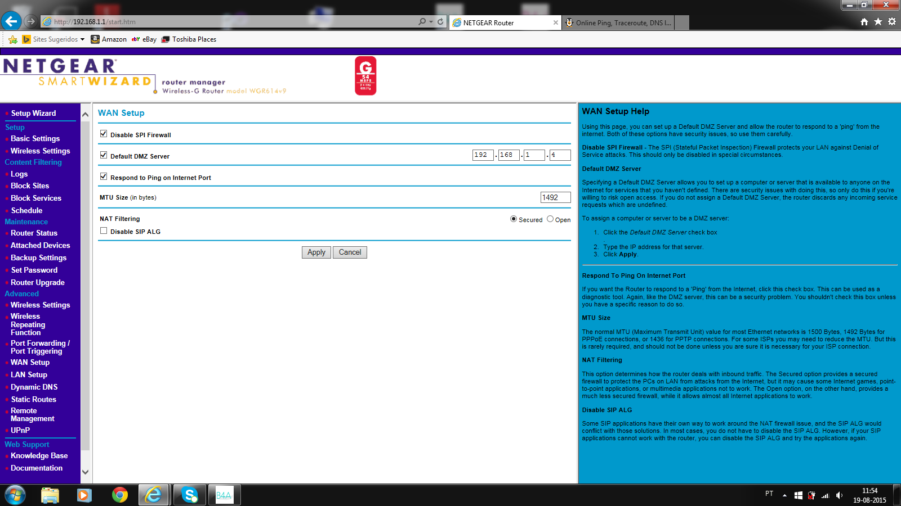The image size is (901, 506).
Task: Toggle the Default DMZ Server checkbox
Action: pyautogui.click(x=104, y=155)
